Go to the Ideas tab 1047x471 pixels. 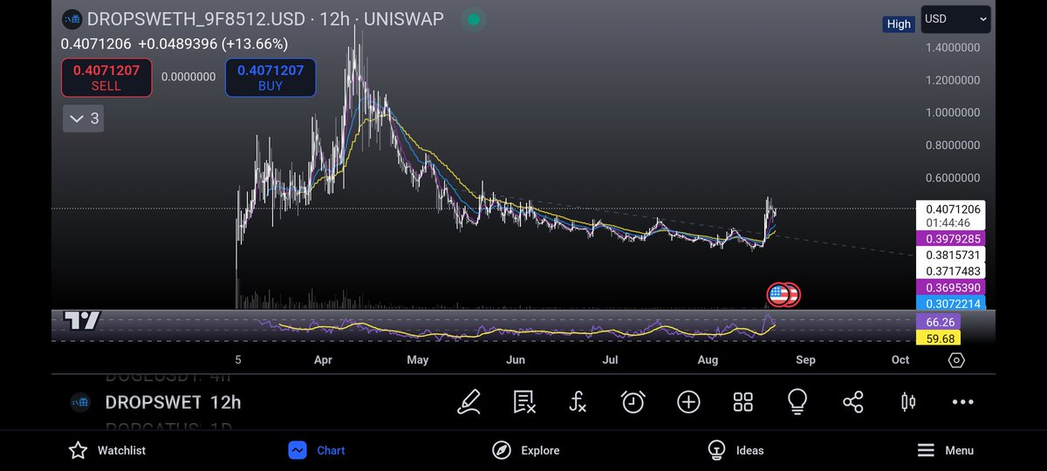[735, 450]
